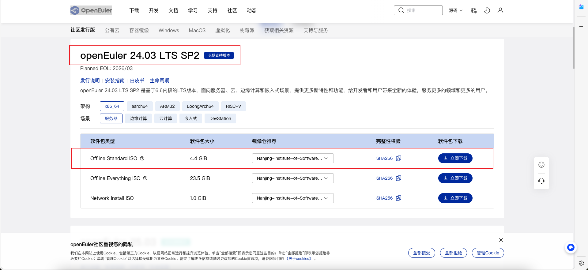The height and width of the screenshot is (270, 588).
Task: Select the LoongArch64 architecture
Action: 200,106
